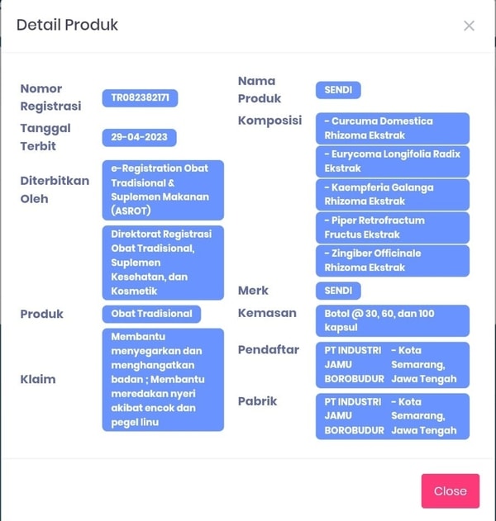Click the SENDI badge beside Merk
Image resolution: width=496 pixels, height=521 pixels.
click(x=338, y=291)
